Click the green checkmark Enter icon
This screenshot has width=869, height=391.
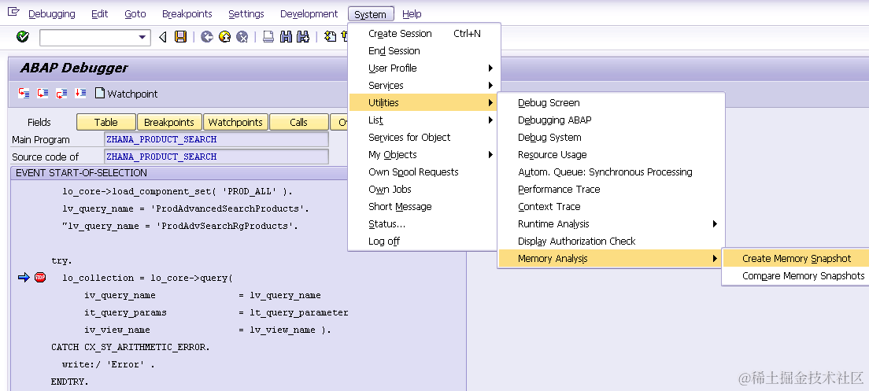[x=23, y=36]
